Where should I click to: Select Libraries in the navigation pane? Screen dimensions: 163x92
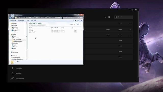coord(14,34)
